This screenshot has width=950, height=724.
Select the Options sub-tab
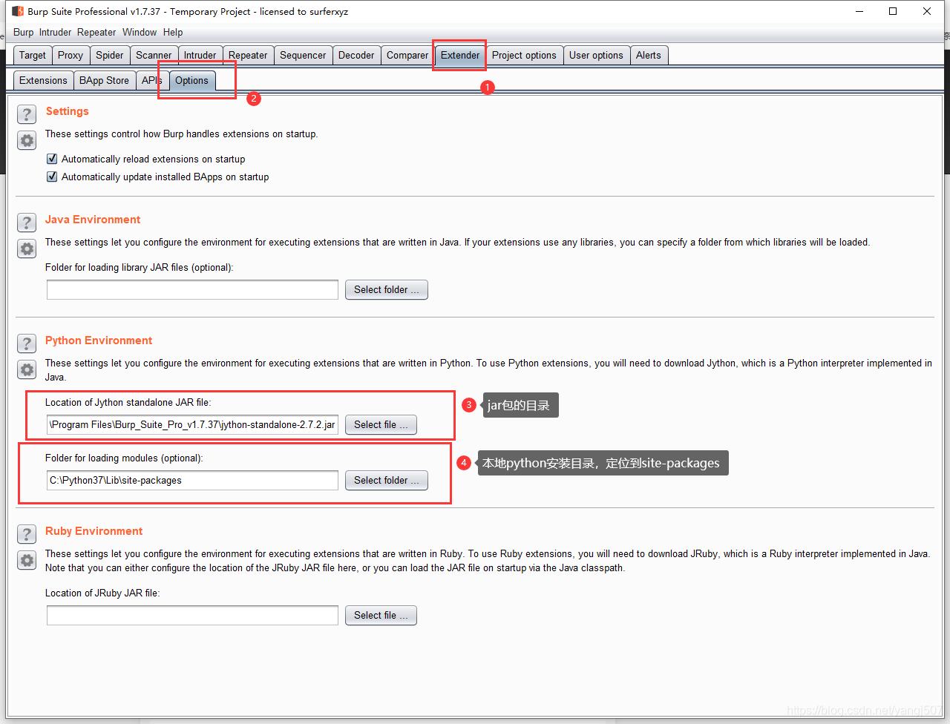pos(192,80)
